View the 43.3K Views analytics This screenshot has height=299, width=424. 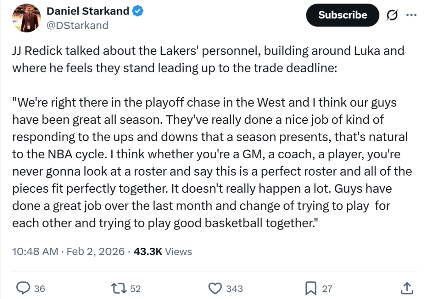click(163, 252)
